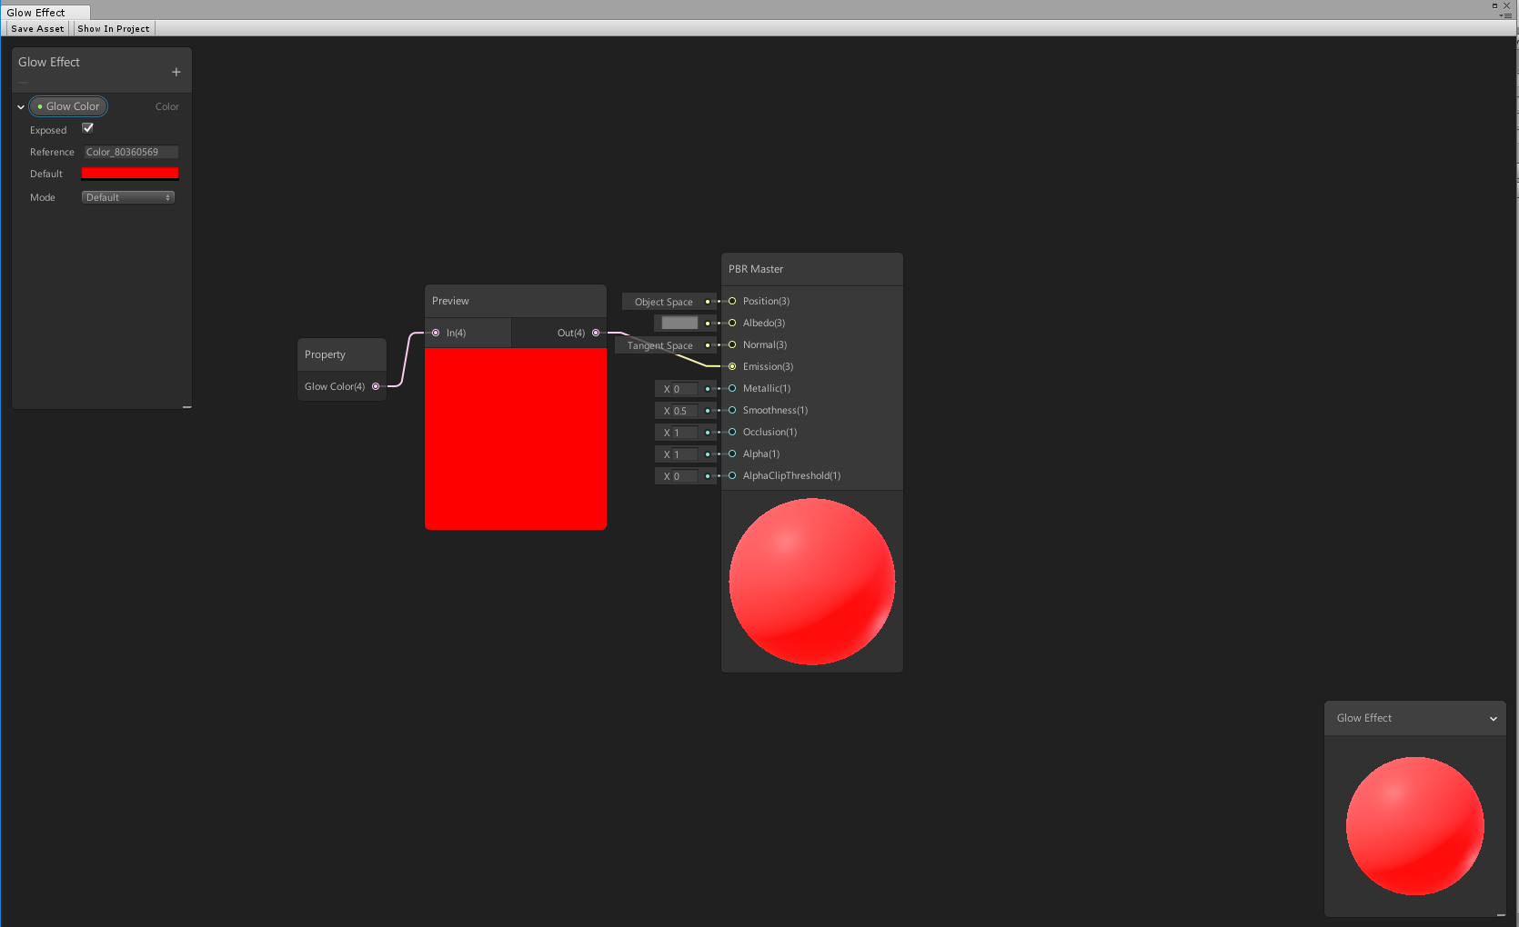Select the In(4) port on the Preview node
The width and height of the screenshot is (1519, 927).
point(437,333)
